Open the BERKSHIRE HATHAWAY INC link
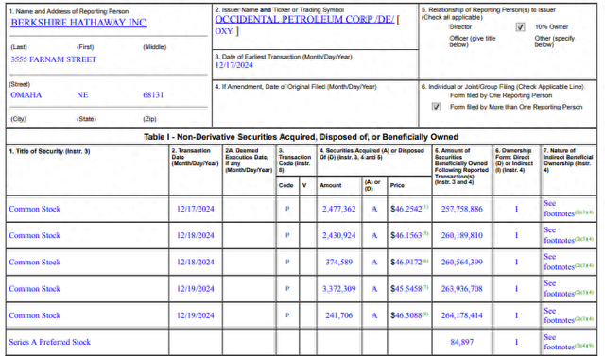The image size is (605, 356). coord(78,23)
